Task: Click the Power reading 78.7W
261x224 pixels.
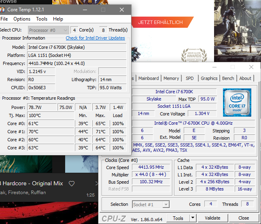Action: [x=42, y=107]
